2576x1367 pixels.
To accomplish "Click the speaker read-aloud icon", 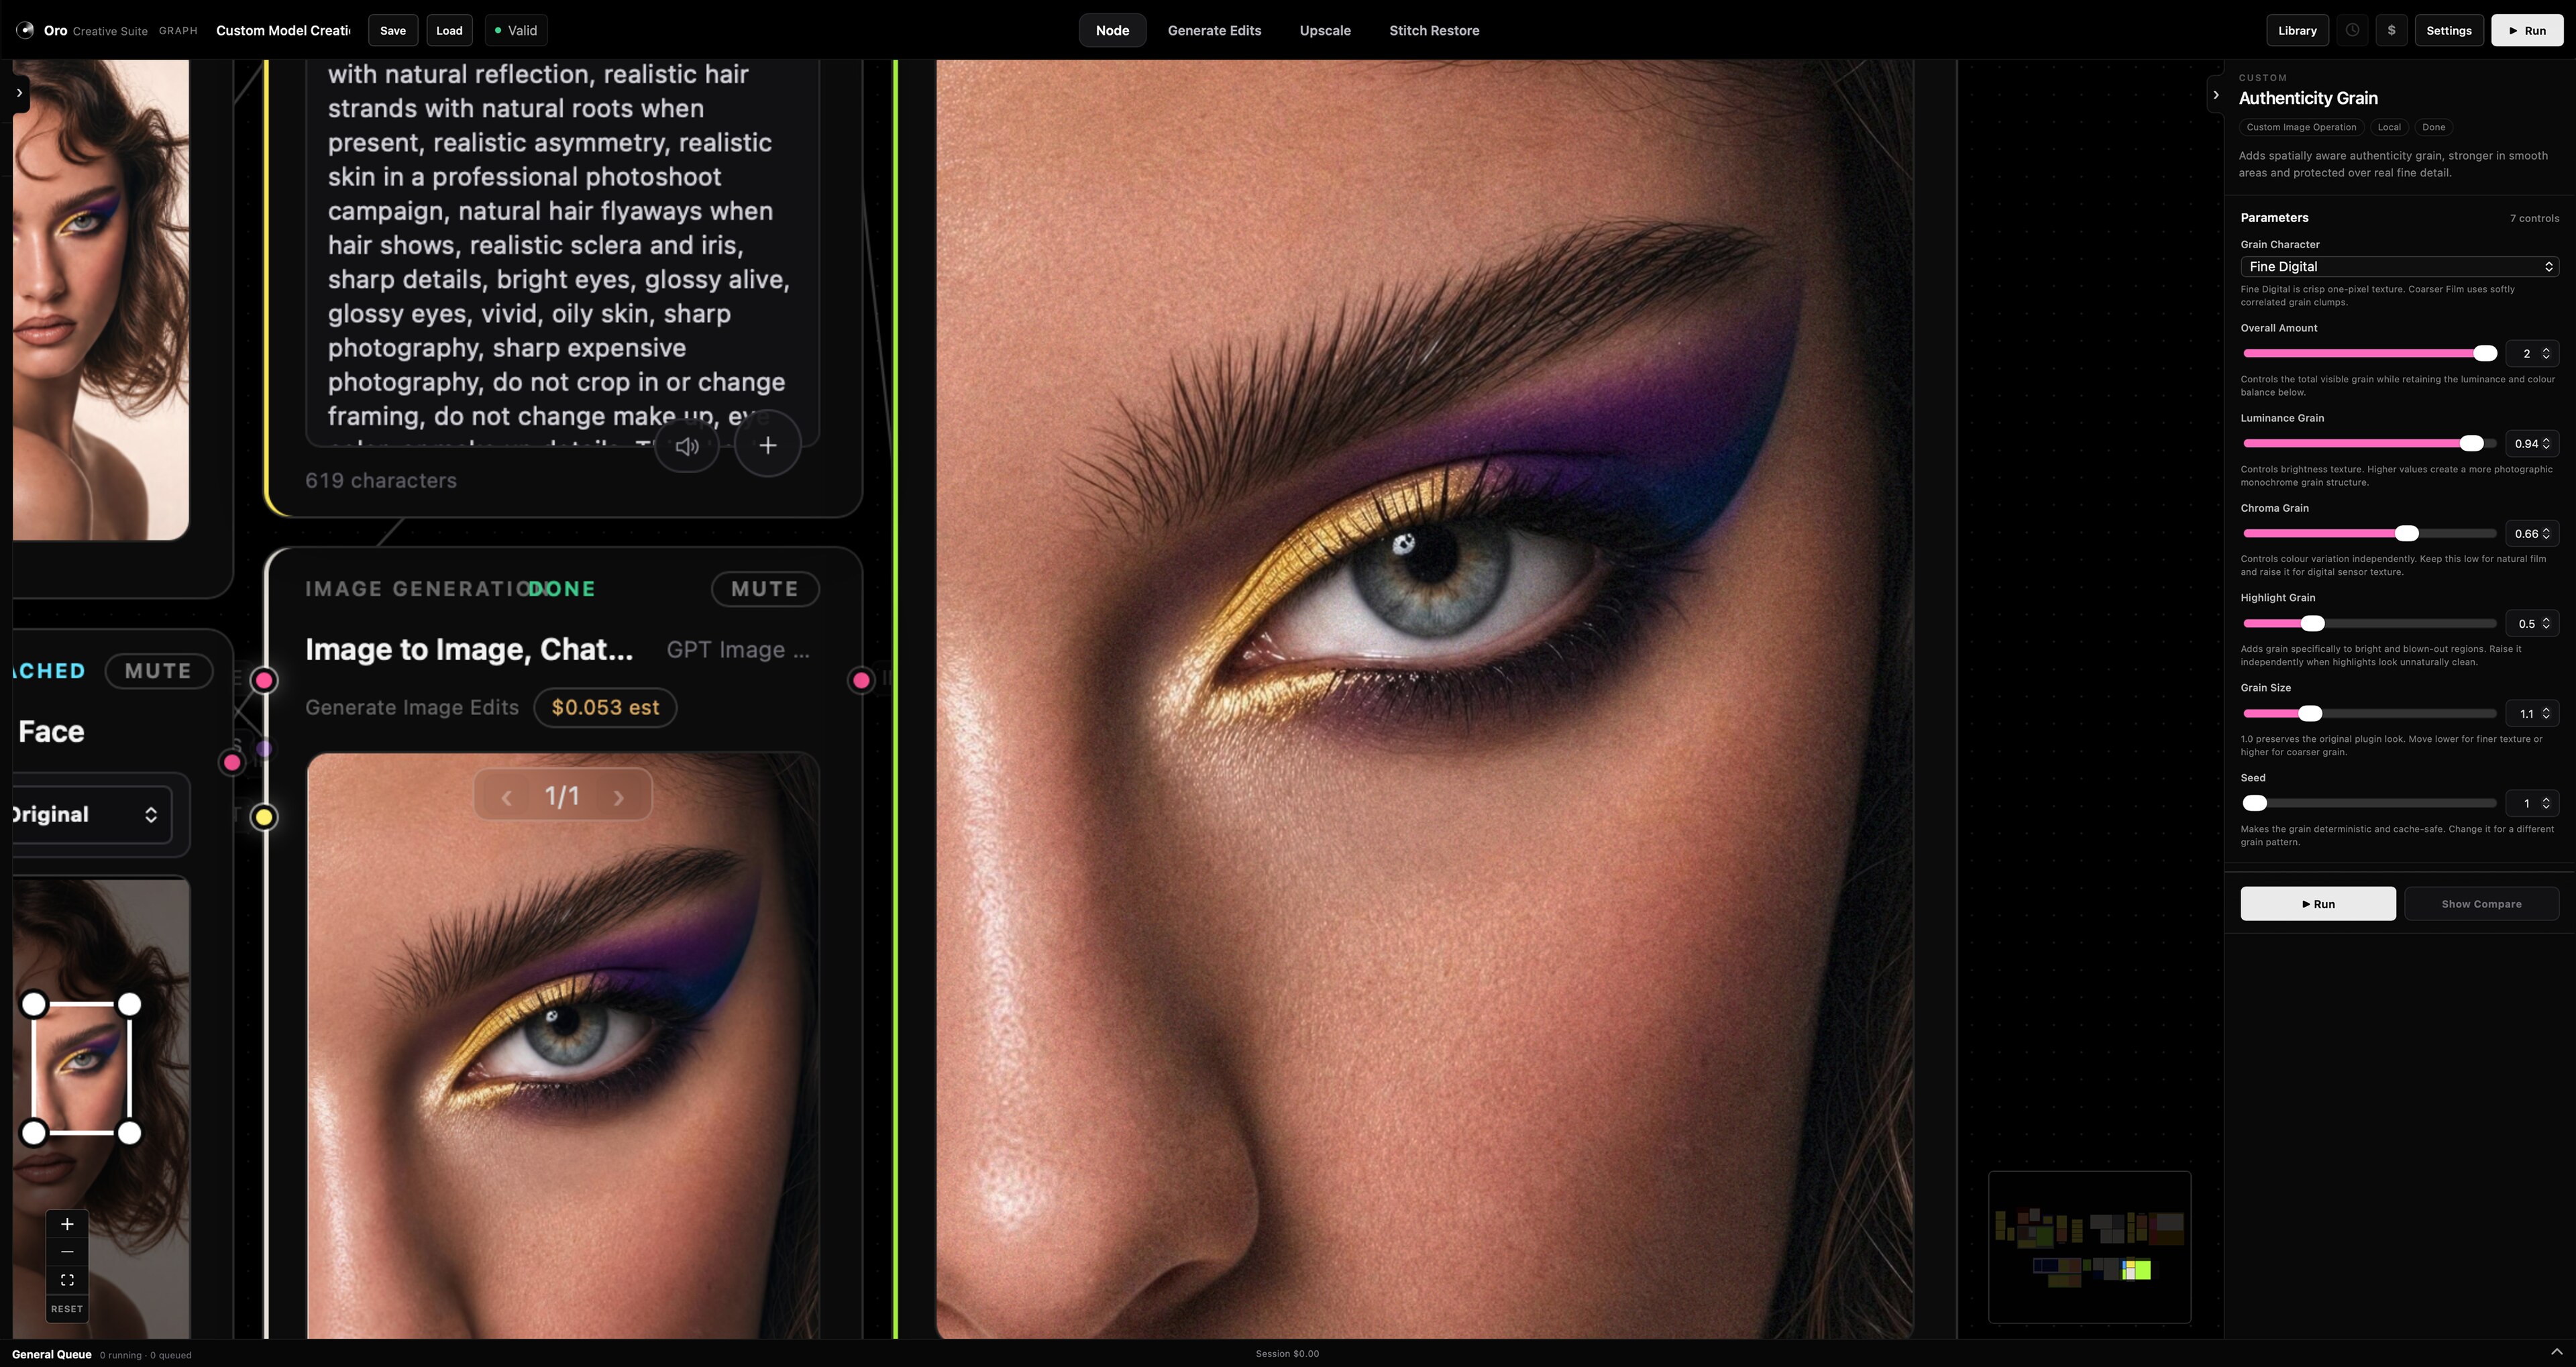I will pos(687,445).
